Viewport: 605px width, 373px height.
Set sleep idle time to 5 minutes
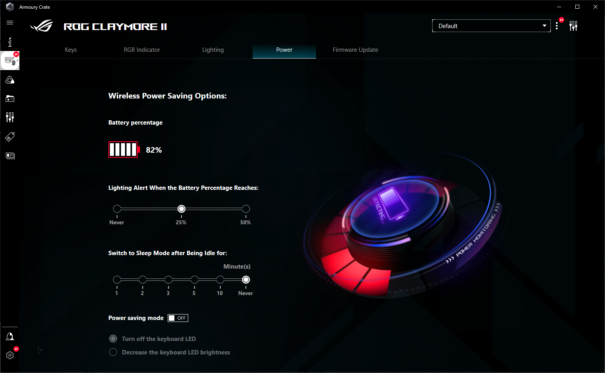[x=195, y=280]
